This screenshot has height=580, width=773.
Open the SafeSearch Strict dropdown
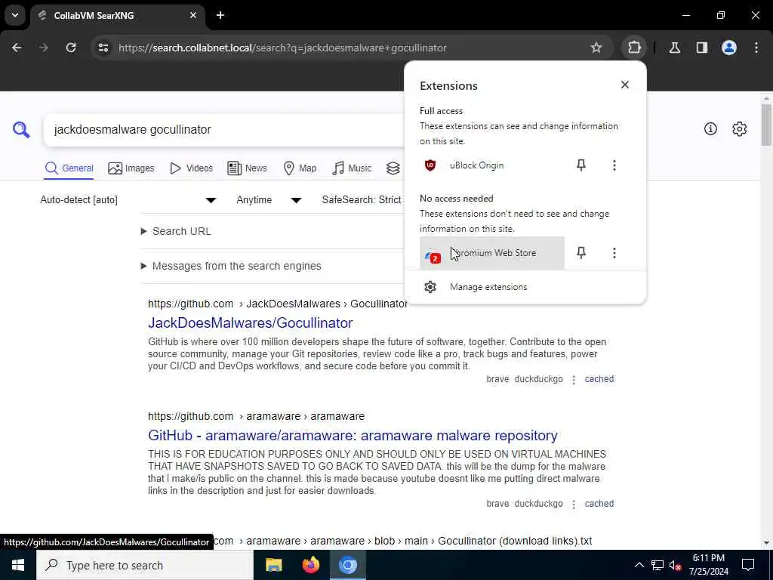(362, 199)
